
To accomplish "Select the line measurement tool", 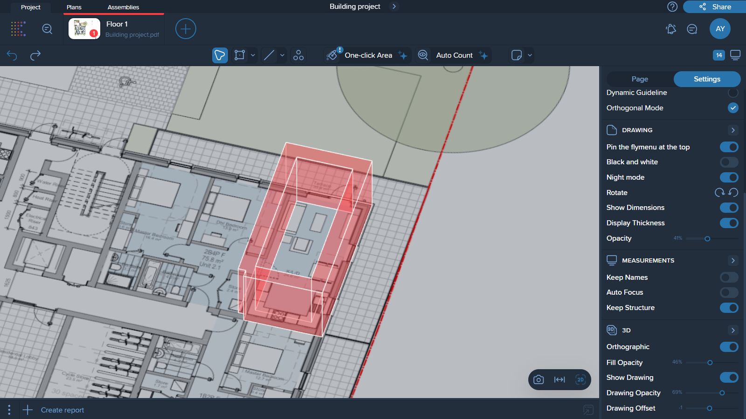I will pyautogui.click(x=269, y=55).
